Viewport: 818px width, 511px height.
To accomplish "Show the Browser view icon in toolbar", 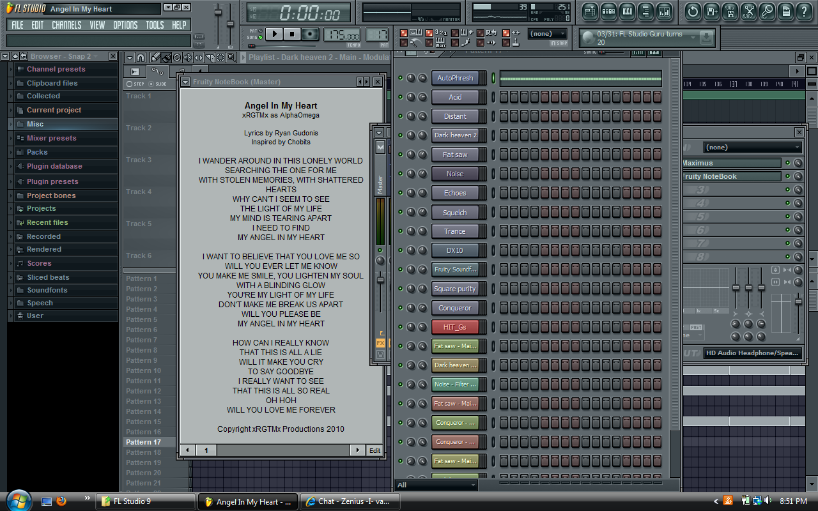I will pos(645,11).
